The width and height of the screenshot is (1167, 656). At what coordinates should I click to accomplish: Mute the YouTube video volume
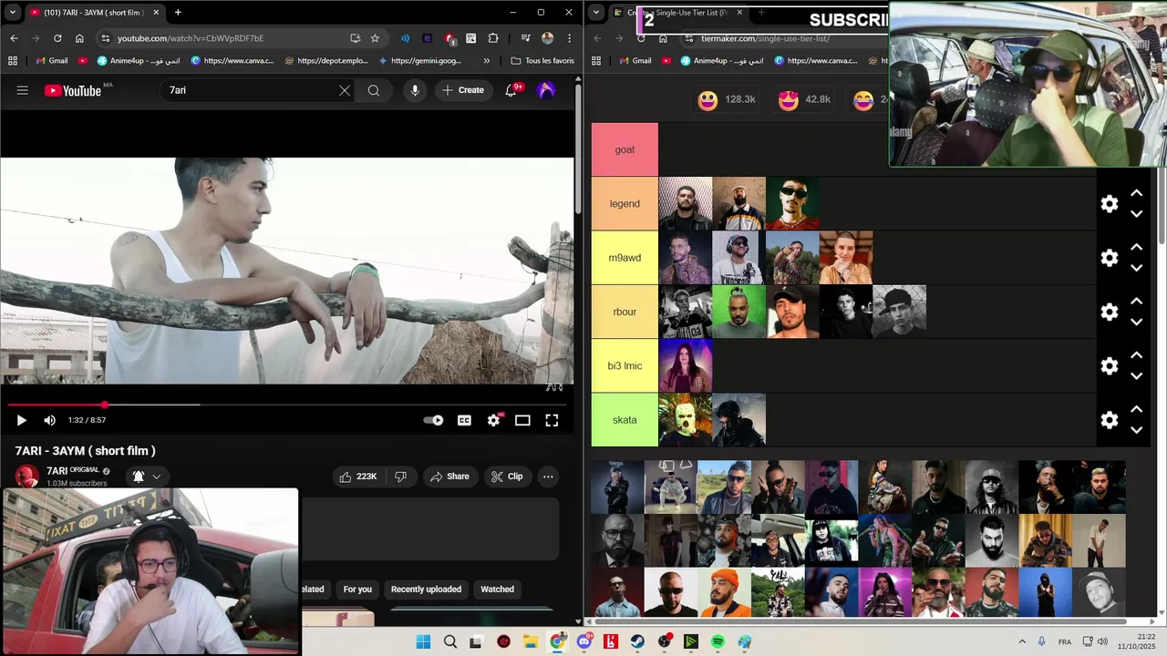[49, 420]
